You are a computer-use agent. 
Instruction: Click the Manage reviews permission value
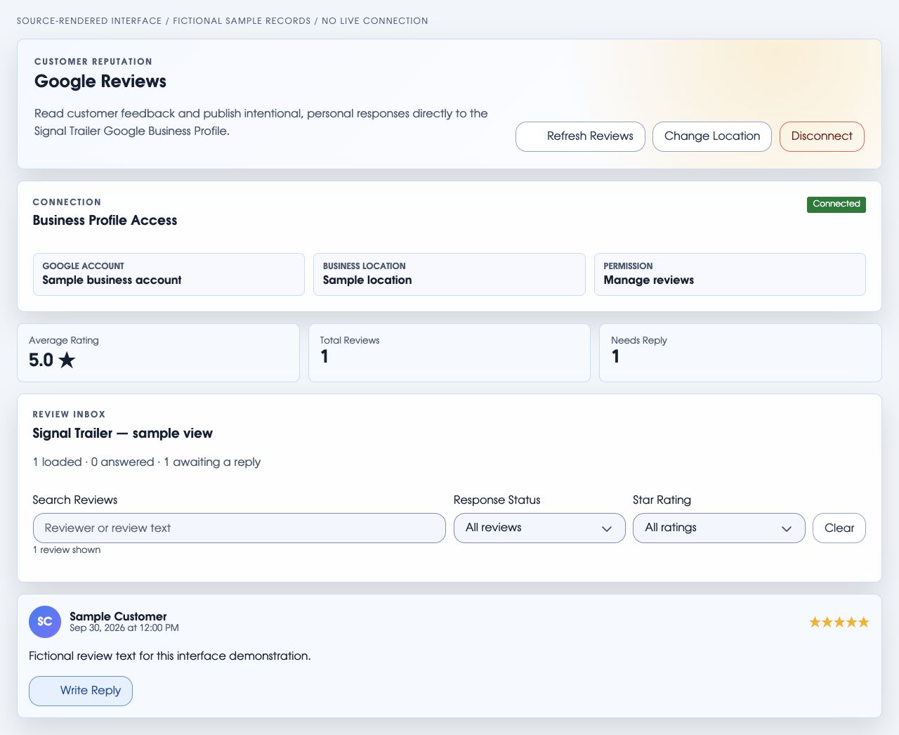[x=649, y=280]
